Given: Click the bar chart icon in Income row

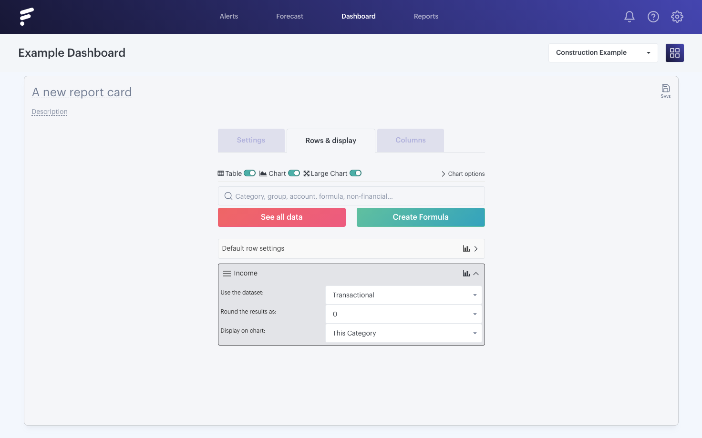Looking at the screenshot, I should [466, 273].
